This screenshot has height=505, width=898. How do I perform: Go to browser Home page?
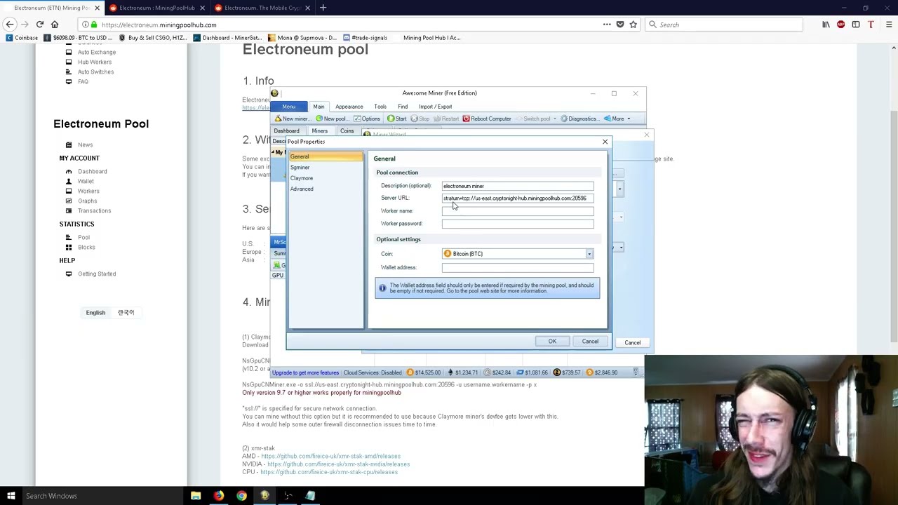[x=54, y=25]
